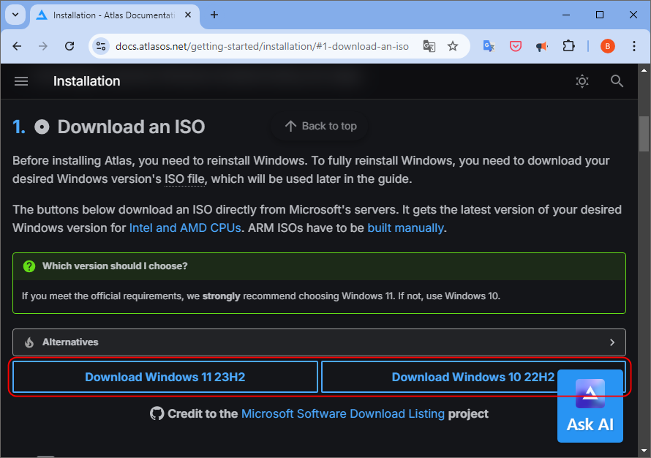Click the Which version should I choose title
Image resolution: width=651 pixels, height=458 pixels.
pyautogui.click(x=115, y=266)
